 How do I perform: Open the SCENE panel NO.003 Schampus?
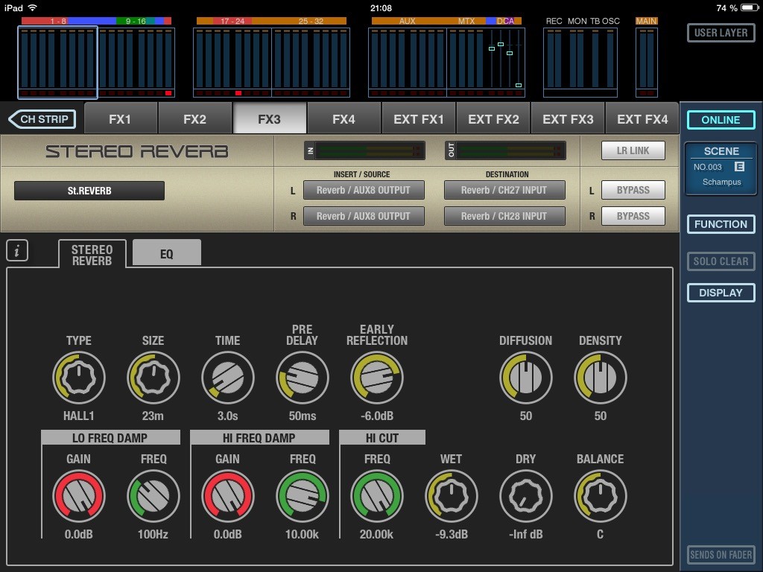tap(721, 168)
